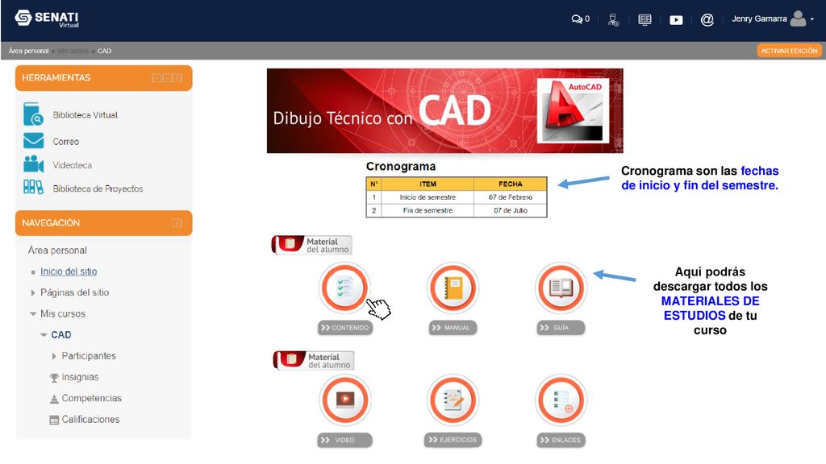Click the @ email icon in header

[707, 20]
